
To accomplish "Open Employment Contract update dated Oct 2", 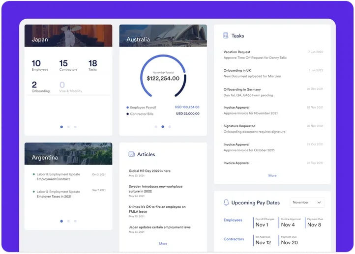I will coord(69,177).
